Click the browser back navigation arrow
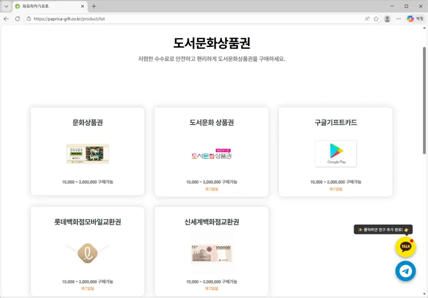The image size is (428, 298). point(6,18)
